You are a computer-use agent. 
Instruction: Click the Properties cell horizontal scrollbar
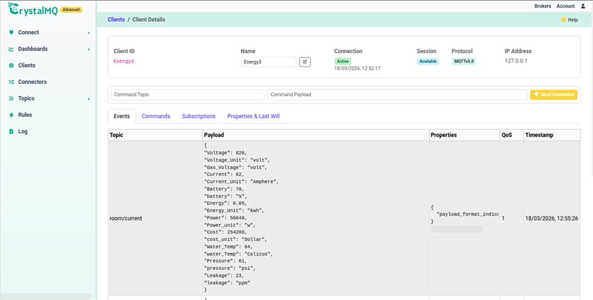click(457, 229)
